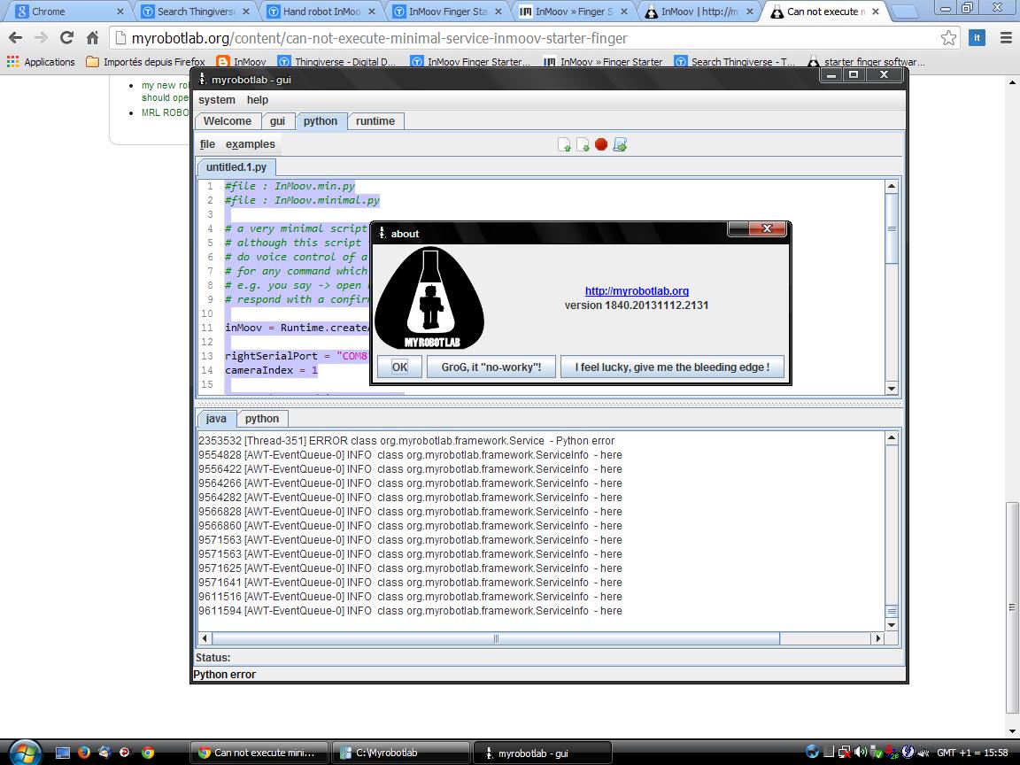Click the upload-file icon in the python toolbar
Viewport: 1020px width, 765px height.
(564, 144)
